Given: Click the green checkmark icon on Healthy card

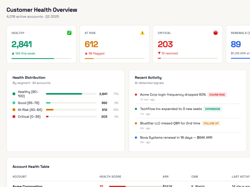Looking at the screenshot, I should click(69, 33).
